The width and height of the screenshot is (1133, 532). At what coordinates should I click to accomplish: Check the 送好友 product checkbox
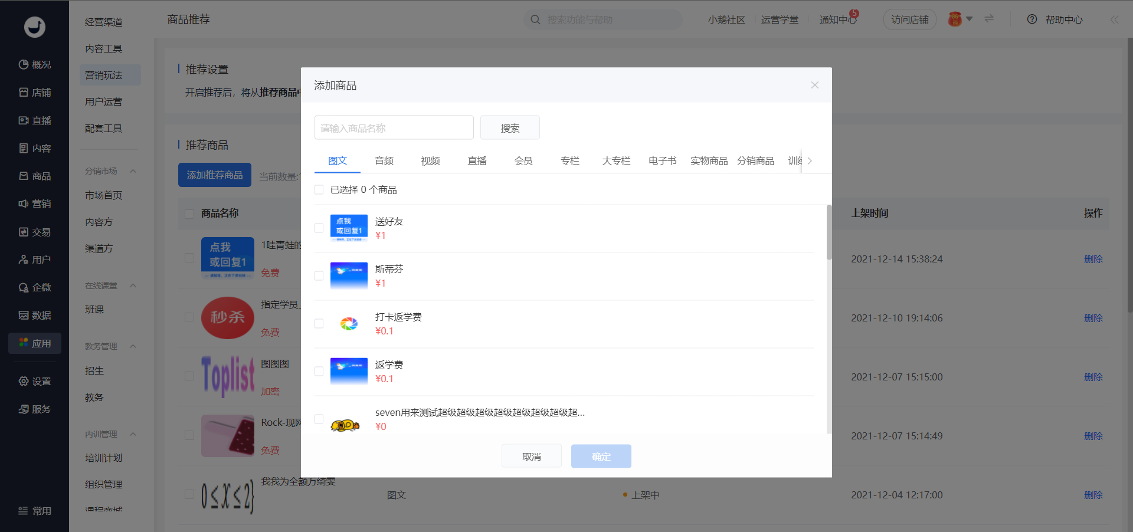click(319, 228)
